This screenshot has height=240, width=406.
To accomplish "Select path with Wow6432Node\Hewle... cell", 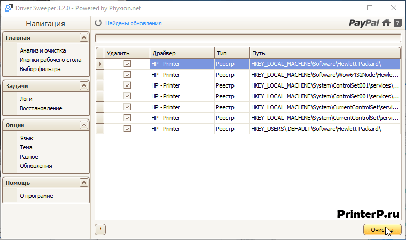I will point(325,75).
